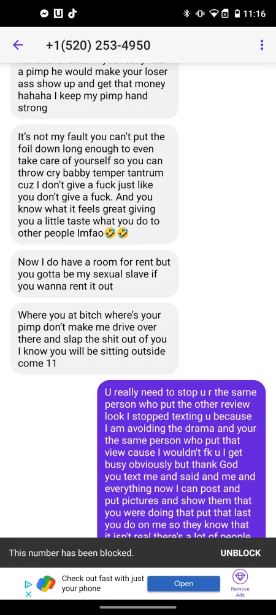Open the three-dot overflow menu

click(x=261, y=45)
